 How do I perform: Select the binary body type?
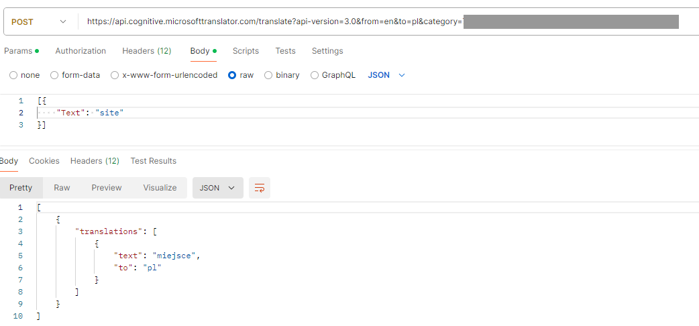pos(282,75)
